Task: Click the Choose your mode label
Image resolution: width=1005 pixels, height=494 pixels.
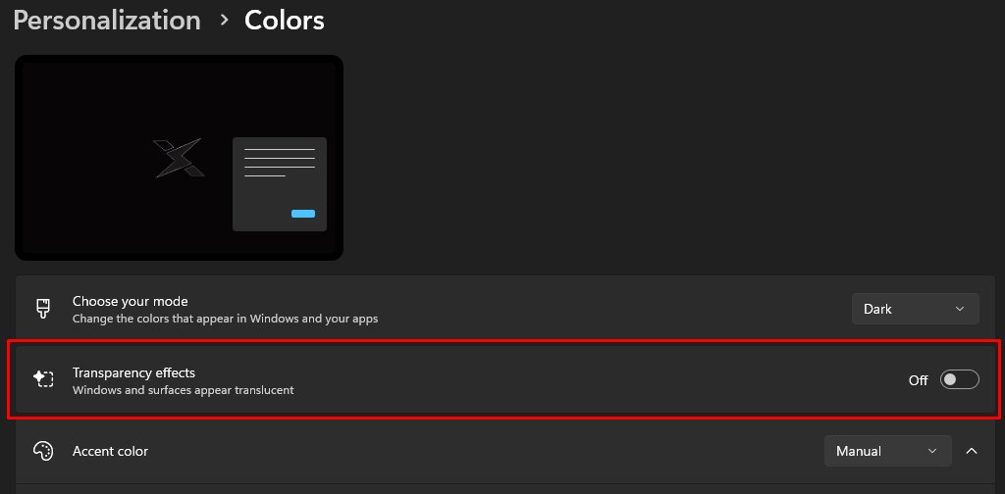Action: tap(131, 301)
